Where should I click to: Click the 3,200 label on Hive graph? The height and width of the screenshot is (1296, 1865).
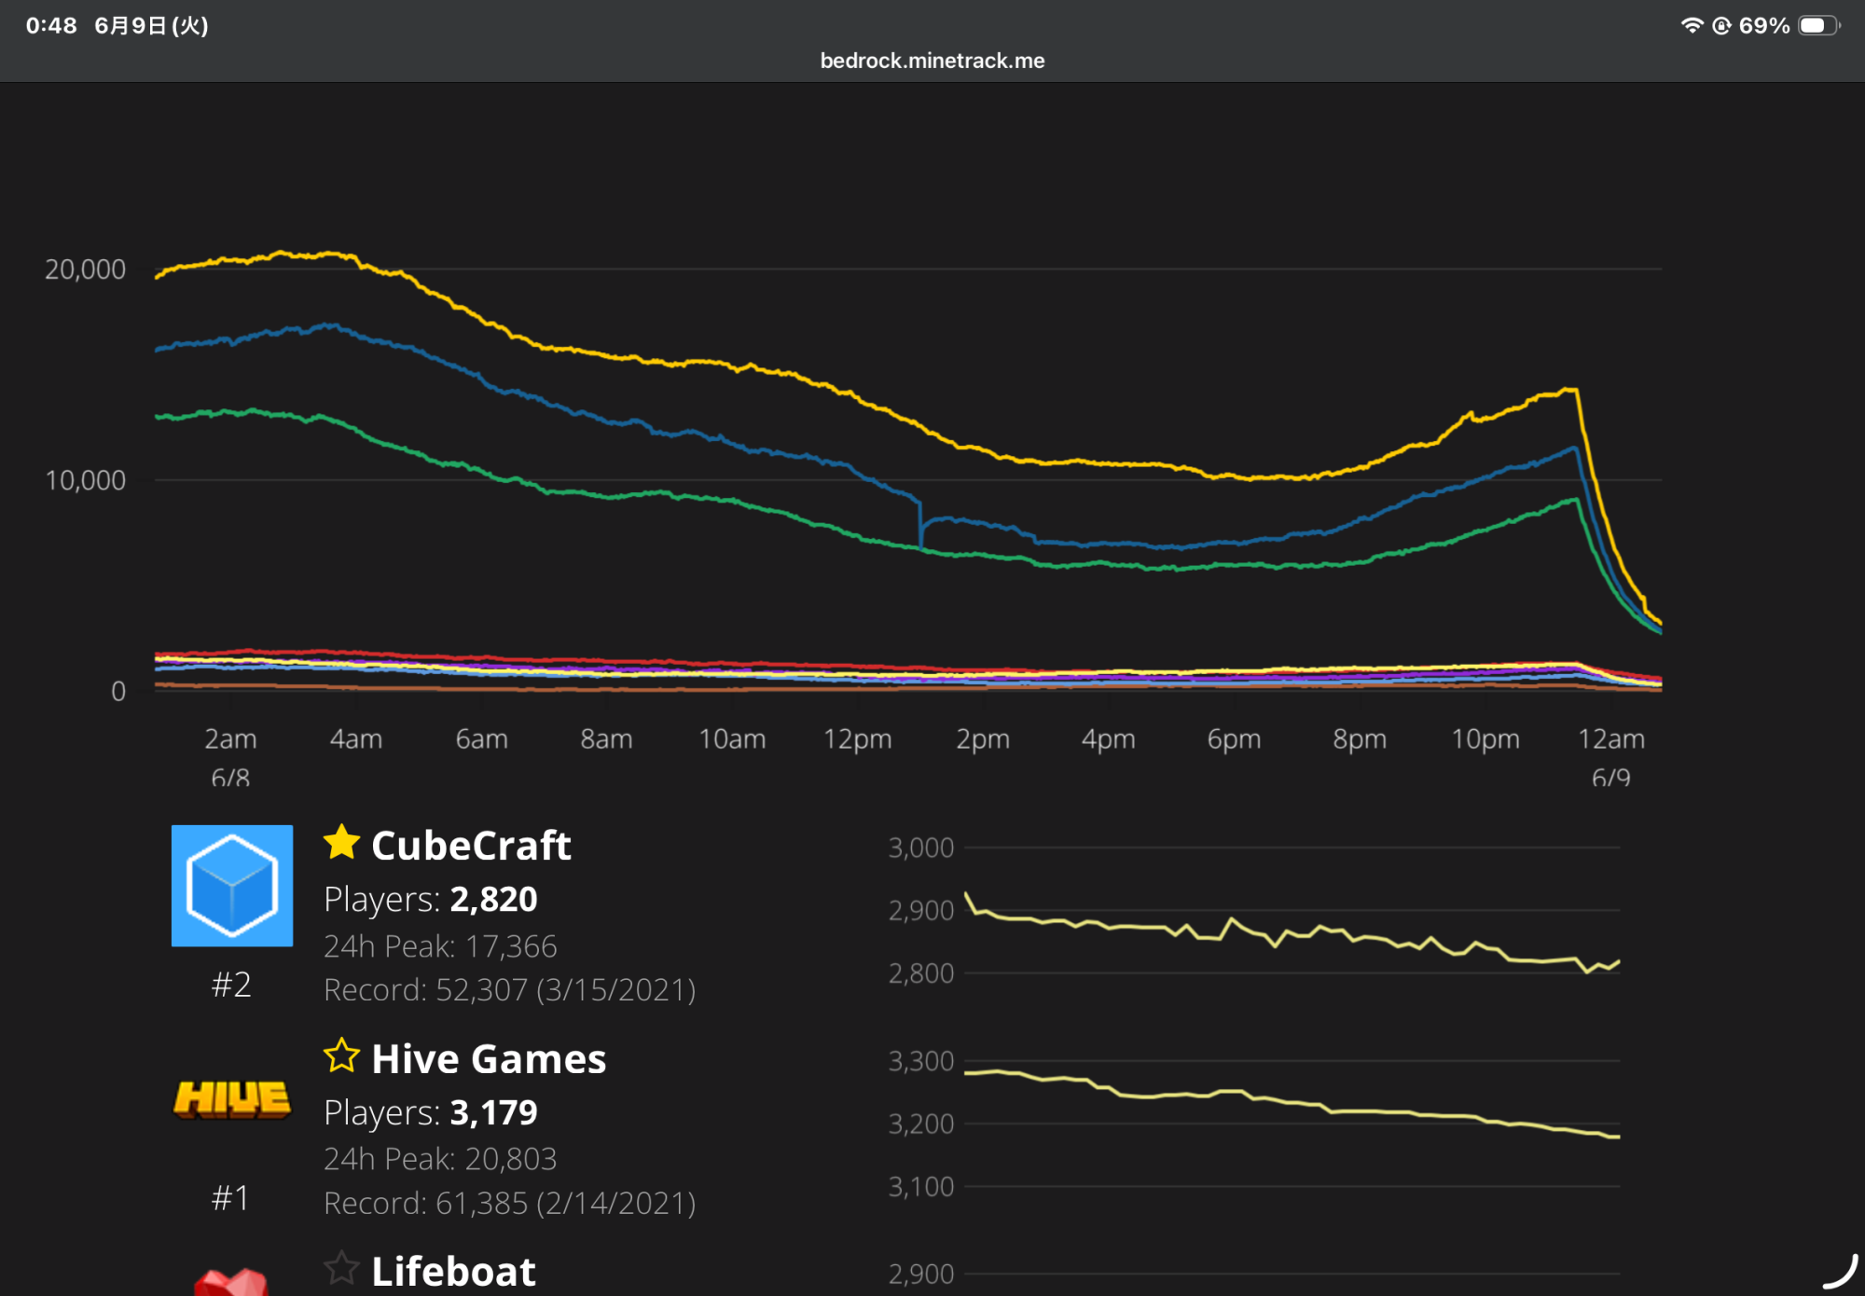click(x=921, y=1124)
